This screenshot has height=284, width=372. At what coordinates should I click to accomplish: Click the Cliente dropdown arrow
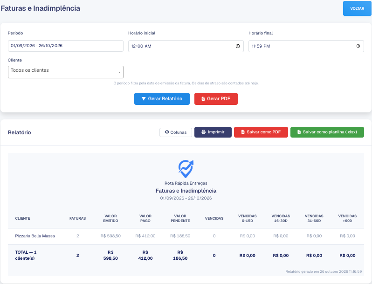click(119, 72)
